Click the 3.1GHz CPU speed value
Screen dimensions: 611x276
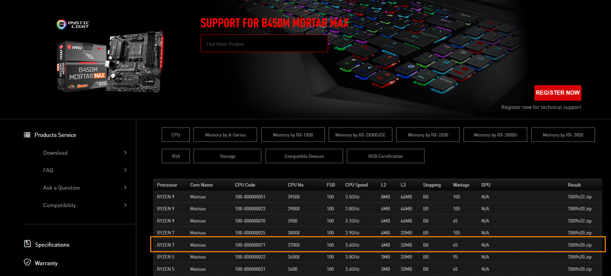352,221
